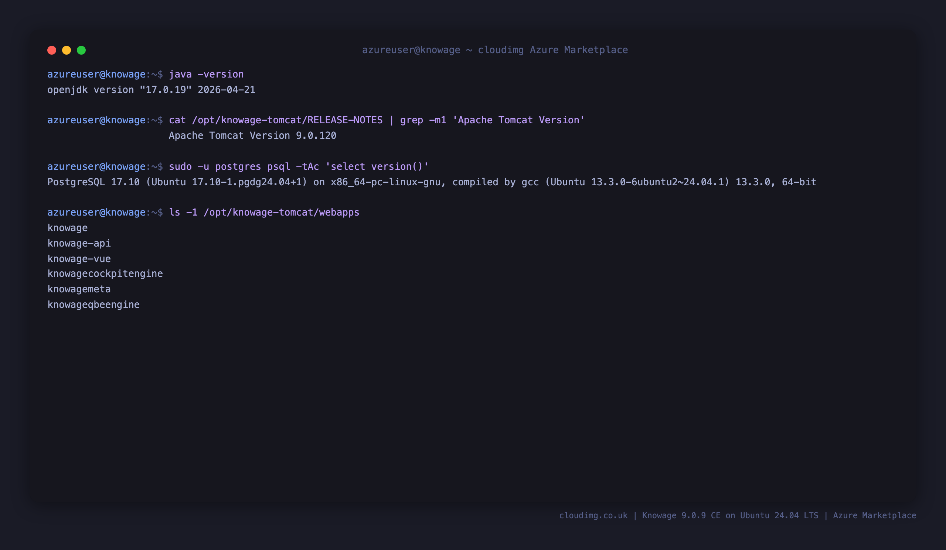Click the 'knowage-vue' listing entry
The height and width of the screenshot is (550, 946).
[79, 259]
